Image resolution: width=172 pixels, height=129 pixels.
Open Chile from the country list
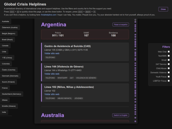(4, 52)
